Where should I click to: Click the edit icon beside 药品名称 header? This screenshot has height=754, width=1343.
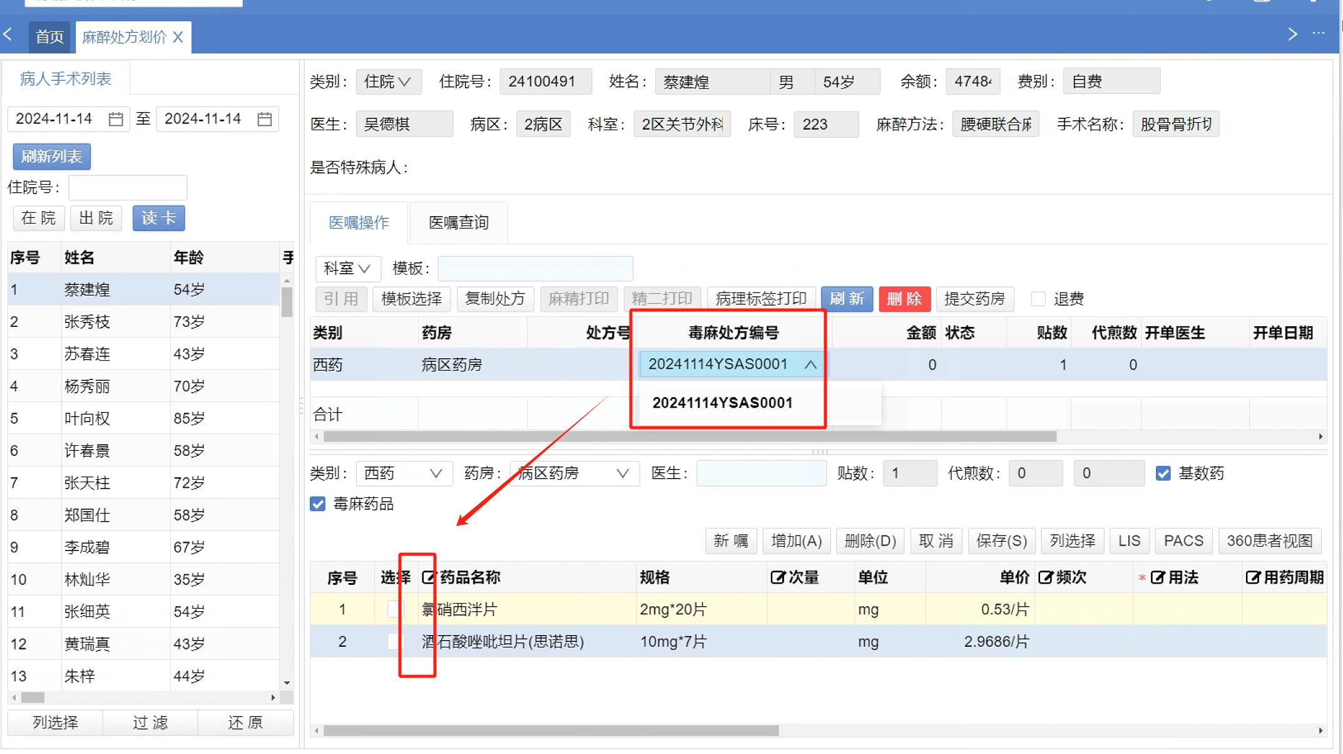429,577
